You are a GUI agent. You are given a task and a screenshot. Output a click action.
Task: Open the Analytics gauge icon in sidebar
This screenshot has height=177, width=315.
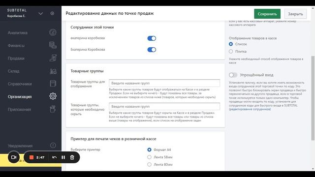coord(53,32)
